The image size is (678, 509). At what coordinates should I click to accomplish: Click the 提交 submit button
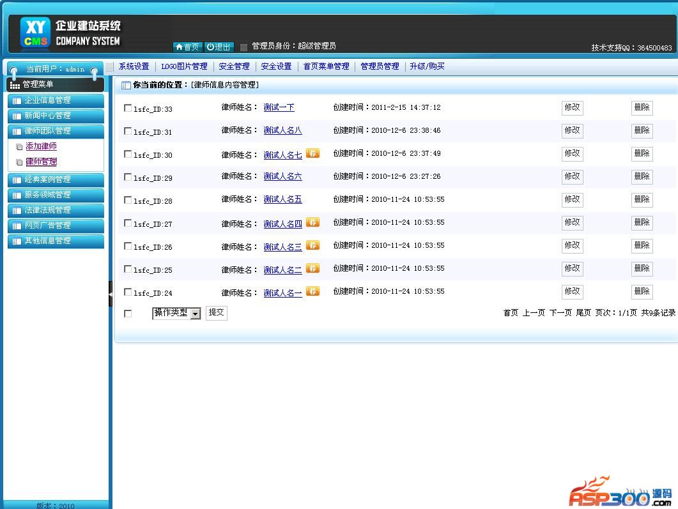click(x=216, y=312)
